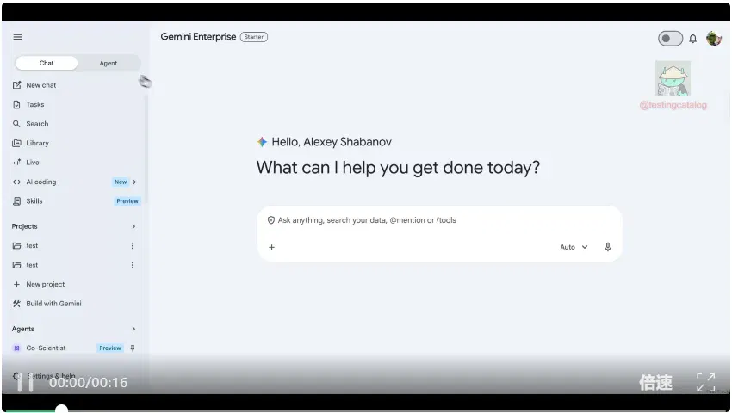
Task: Click the Starter plan badge
Action: pos(254,37)
